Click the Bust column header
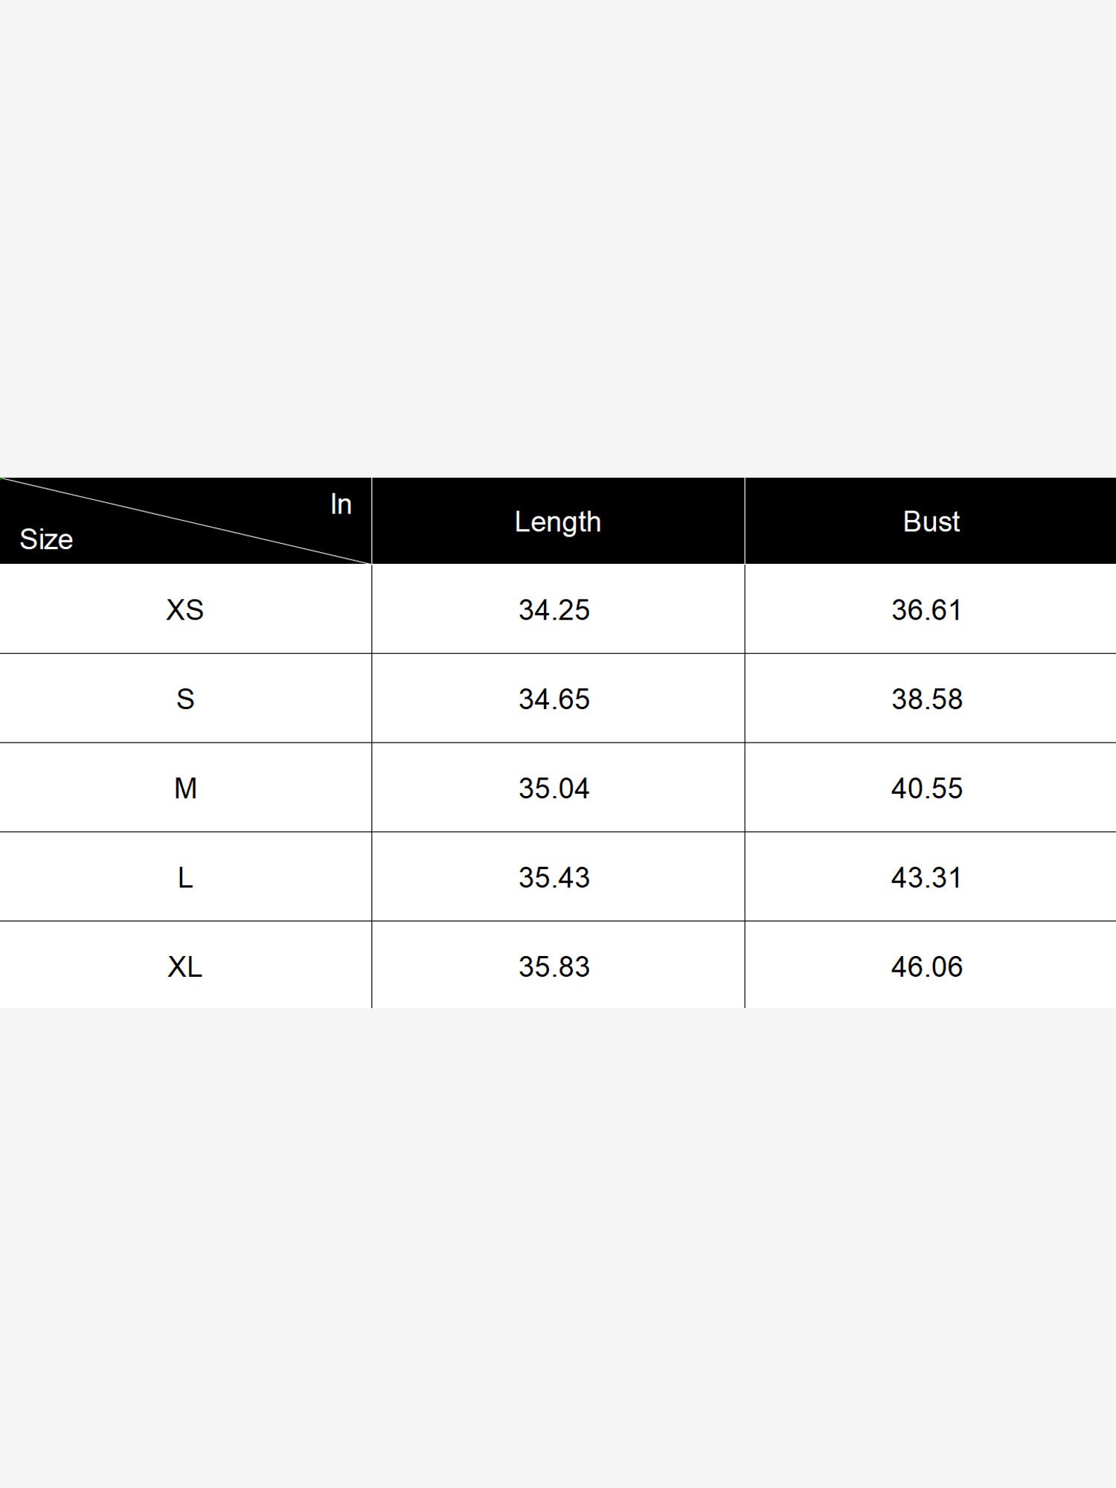 [x=931, y=522]
